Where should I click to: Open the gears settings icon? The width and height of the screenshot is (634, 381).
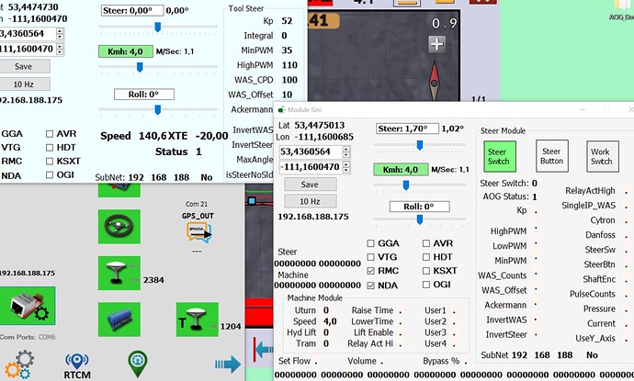[x=19, y=364]
